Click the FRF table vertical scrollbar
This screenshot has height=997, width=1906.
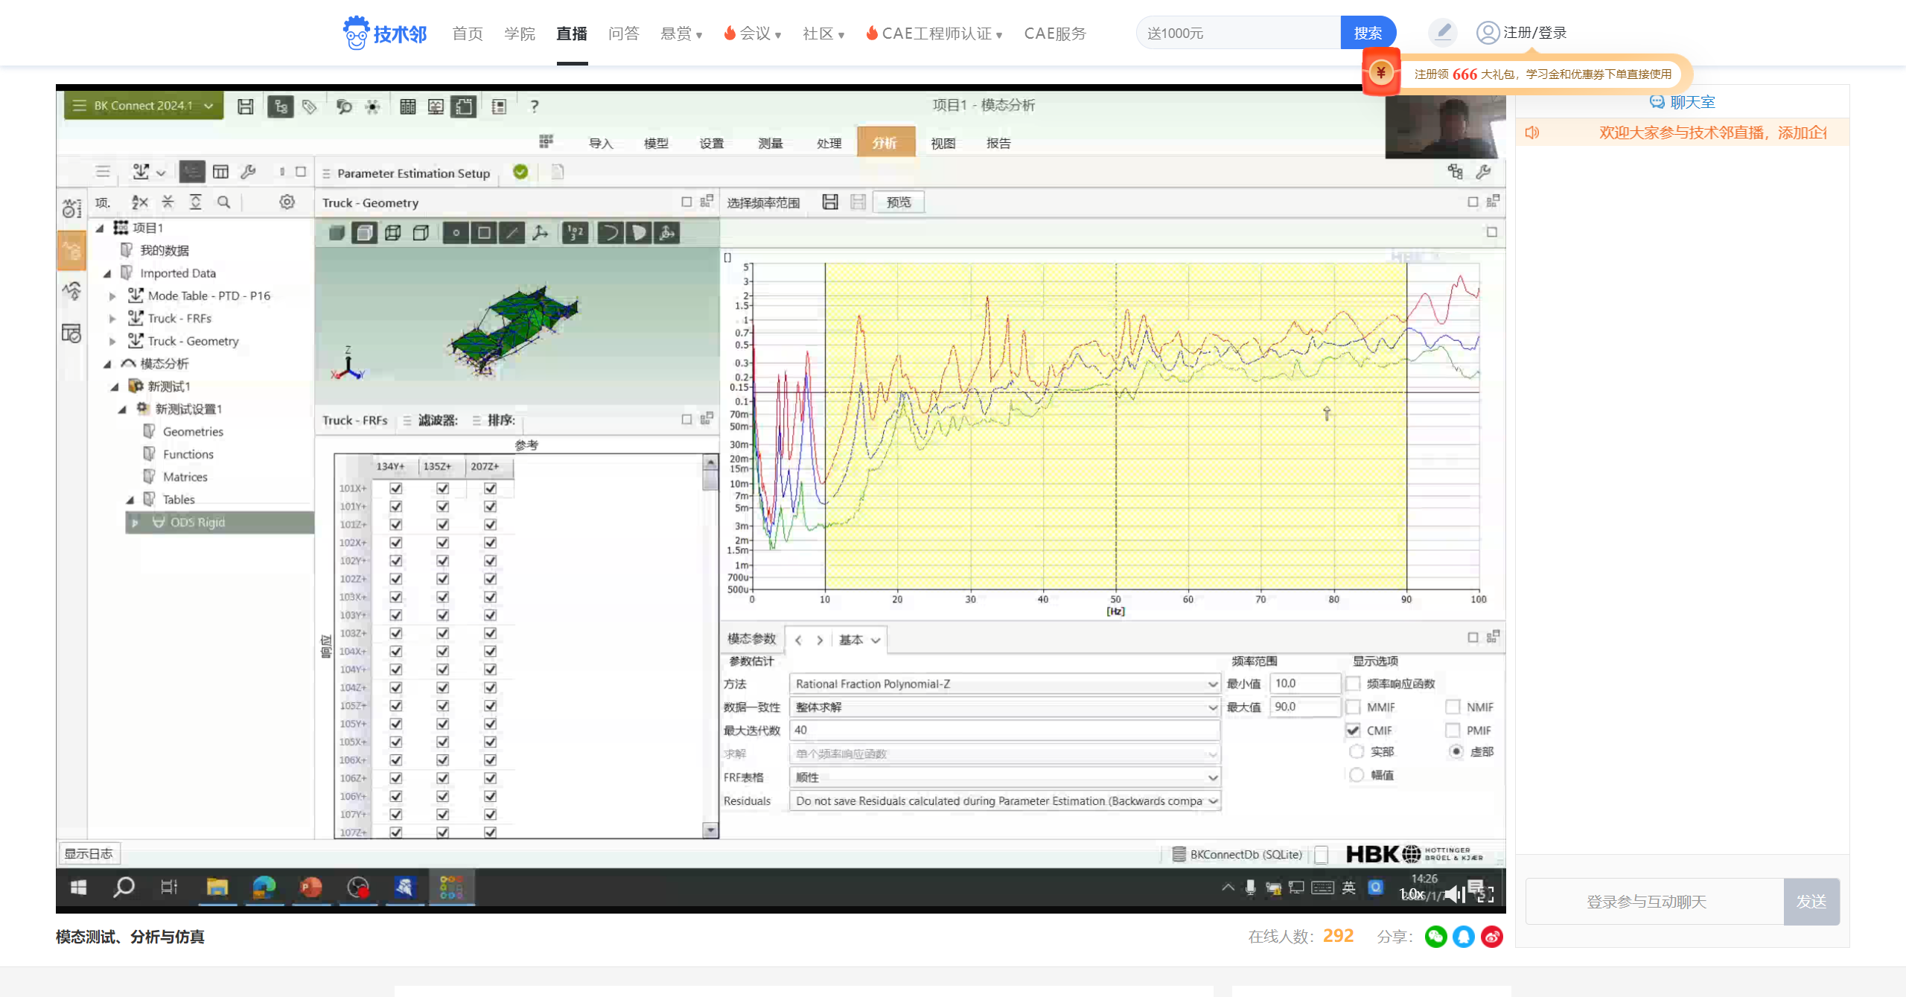(x=711, y=646)
